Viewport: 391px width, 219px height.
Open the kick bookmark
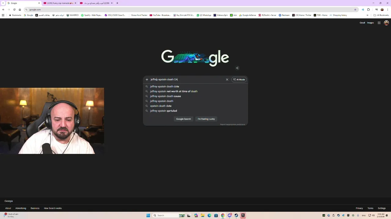click(233, 15)
